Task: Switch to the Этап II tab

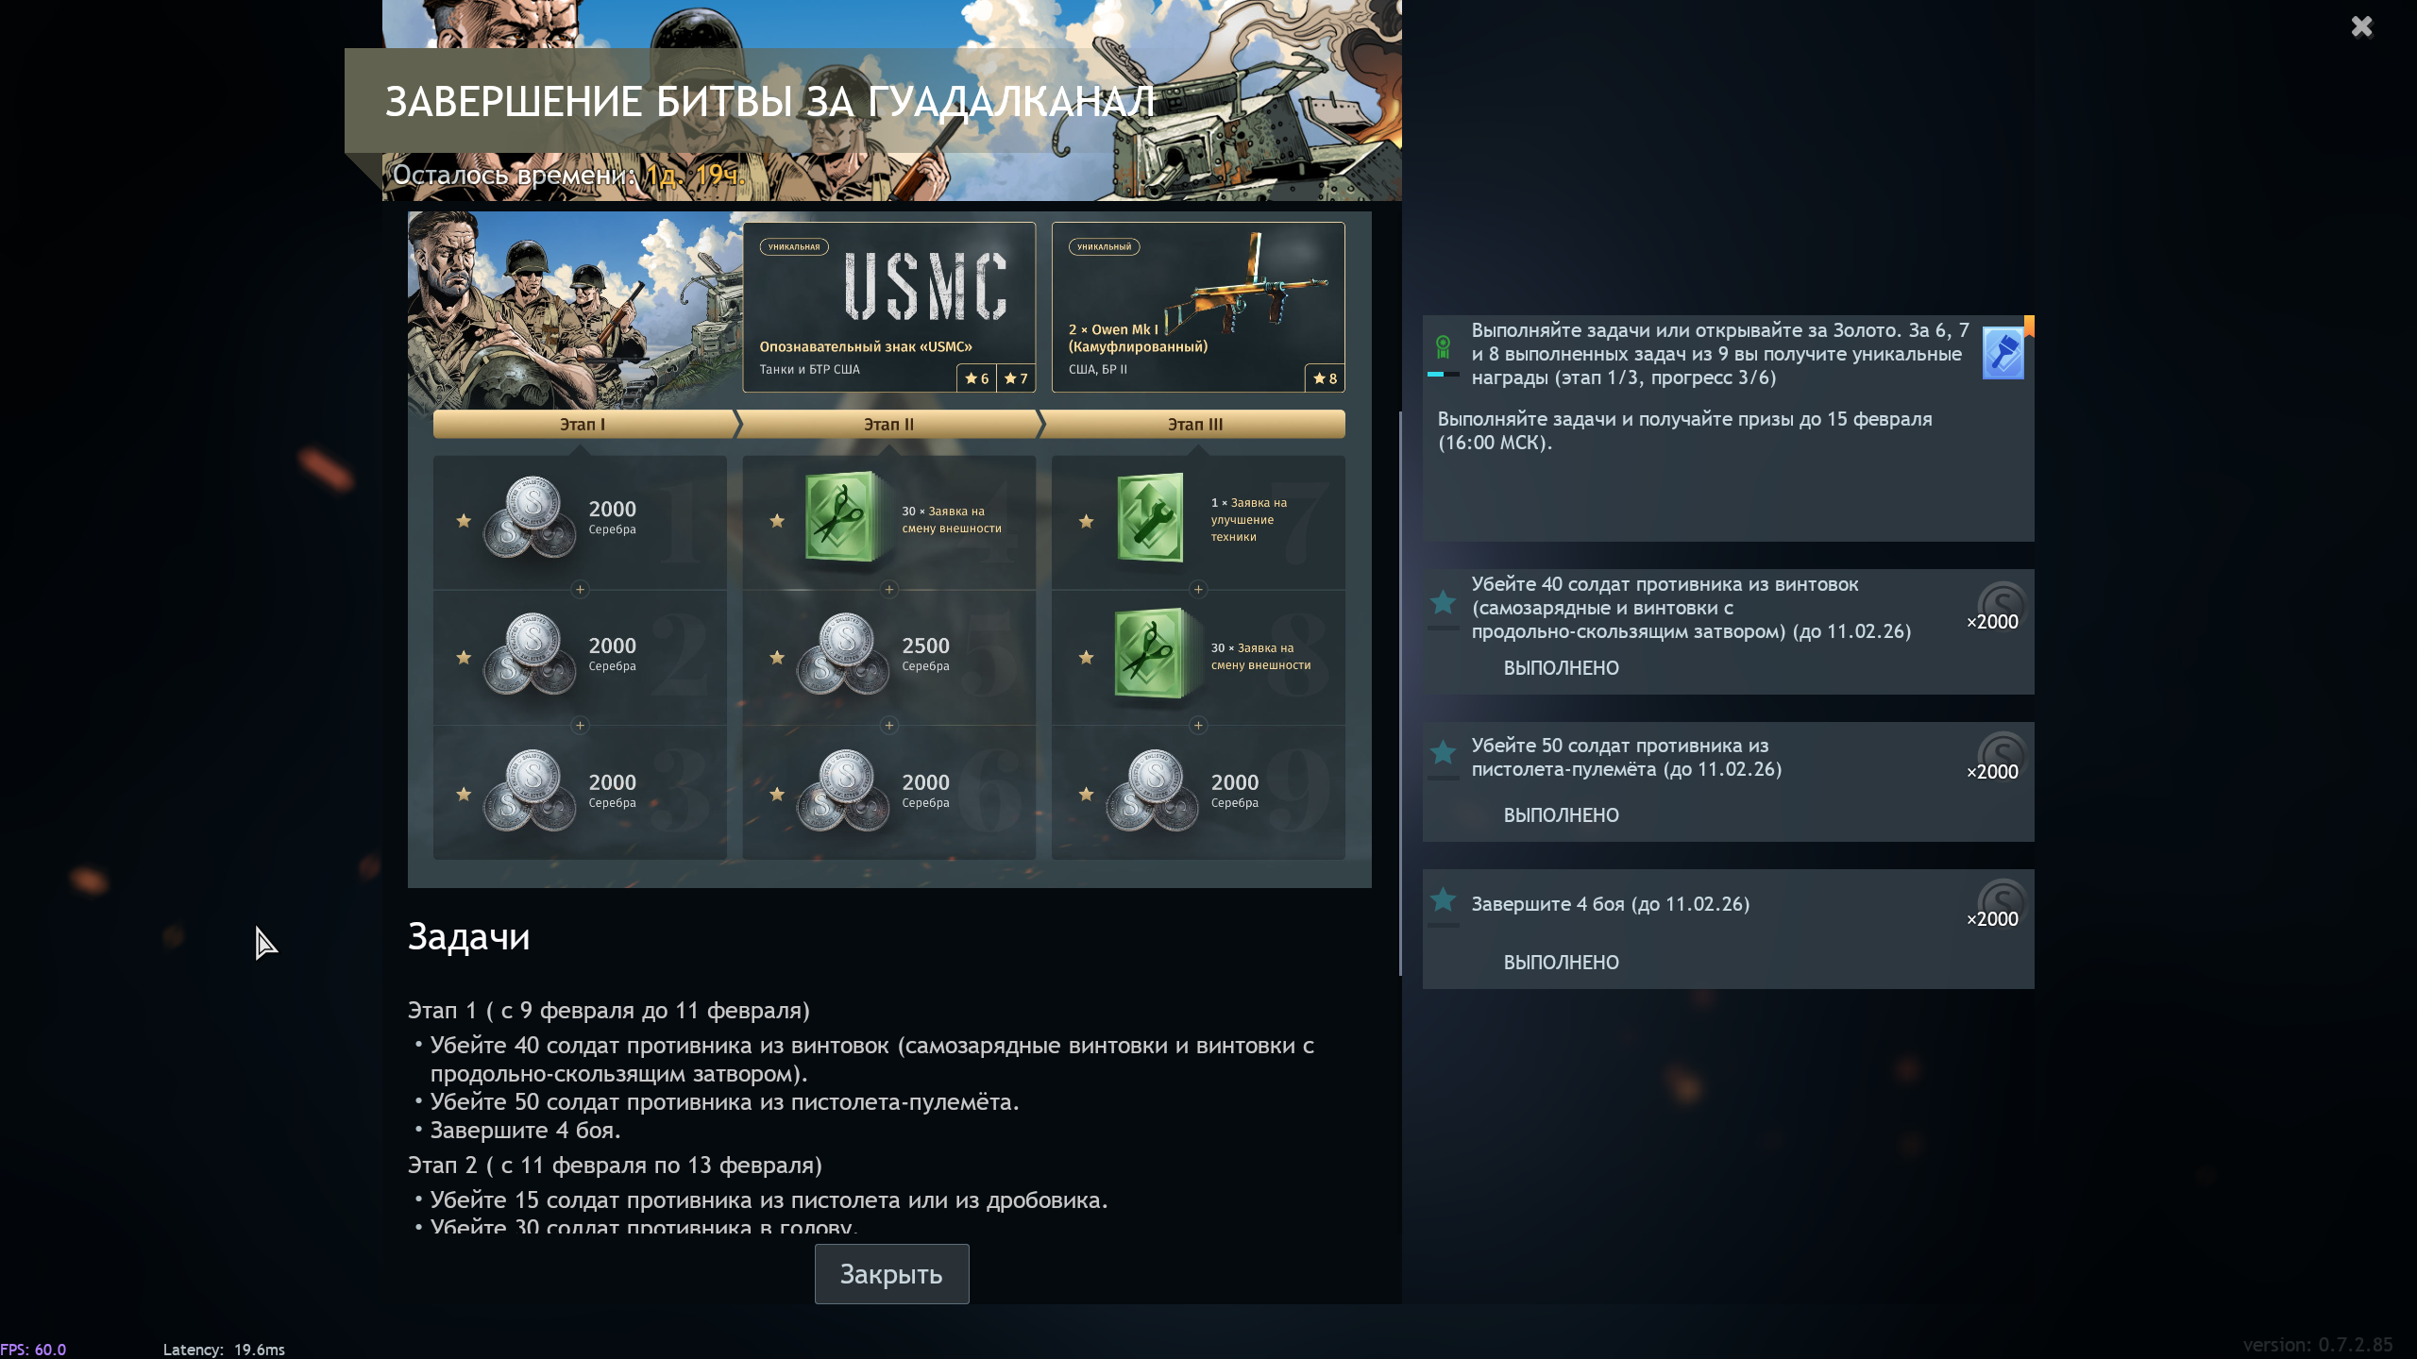Action: point(888,425)
